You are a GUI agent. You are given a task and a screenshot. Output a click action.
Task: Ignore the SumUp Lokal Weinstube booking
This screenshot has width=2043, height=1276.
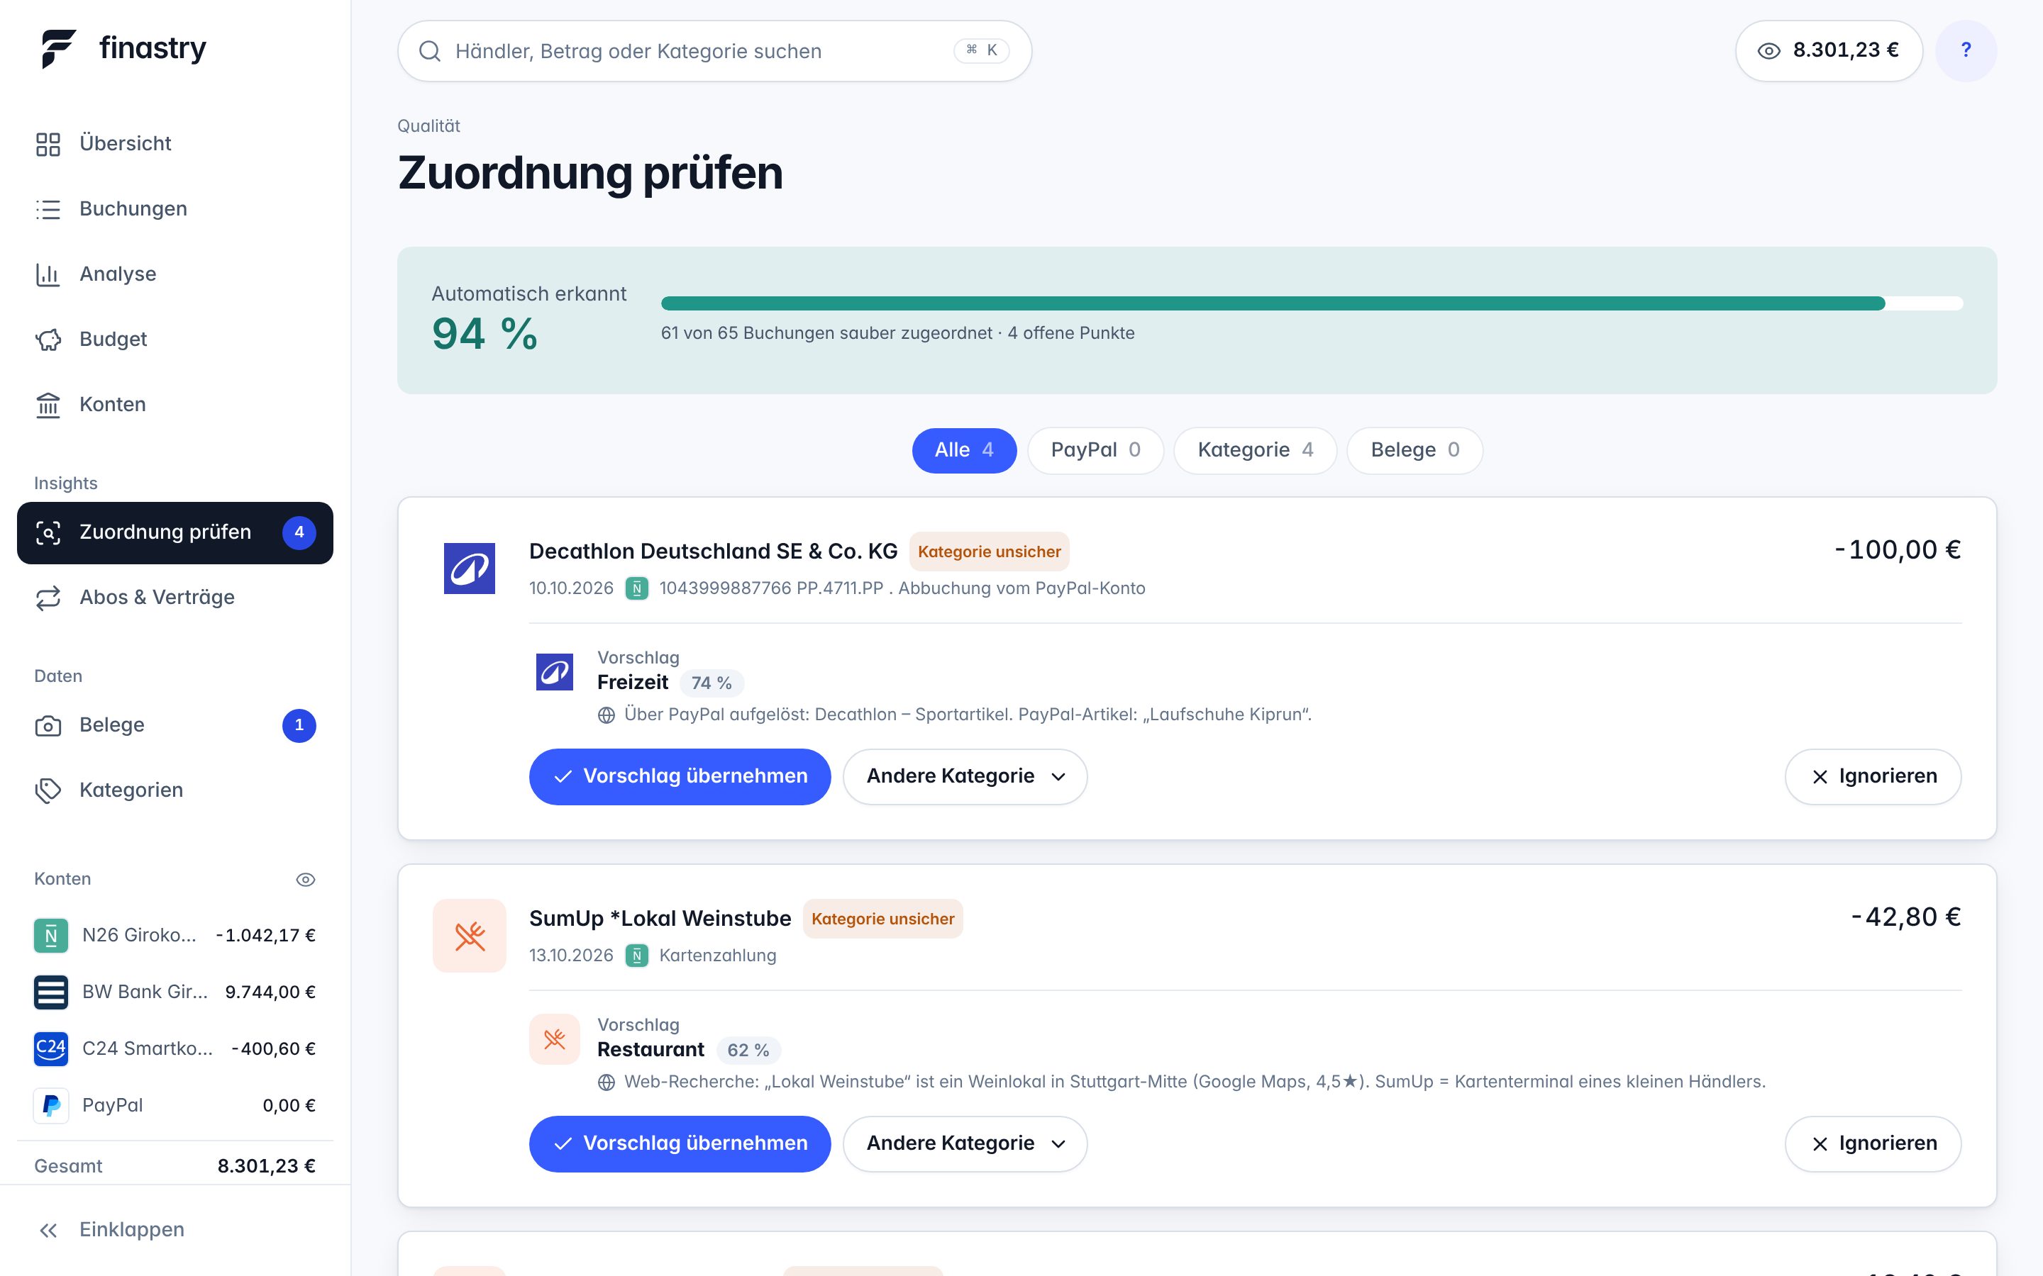[1873, 1143]
